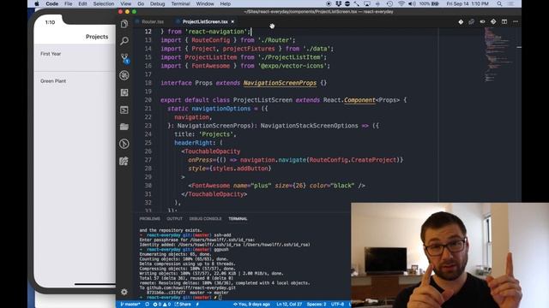
Task: Open the DEBUG CONSOLE panel tab
Action: click(205, 219)
